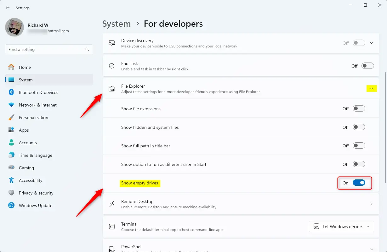This screenshot has width=387, height=252.
Task: Open Bluetooth & devices settings
Action: coord(38,92)
